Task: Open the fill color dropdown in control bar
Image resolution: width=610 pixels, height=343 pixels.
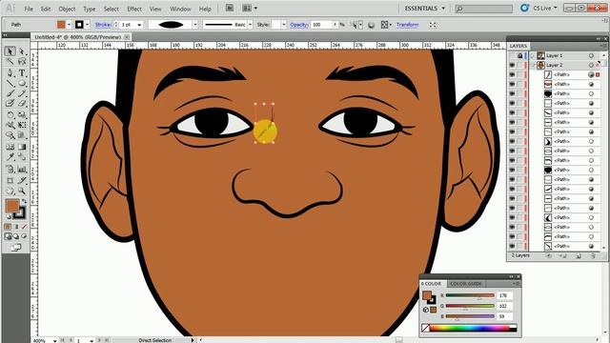Action: pos(69,25)
